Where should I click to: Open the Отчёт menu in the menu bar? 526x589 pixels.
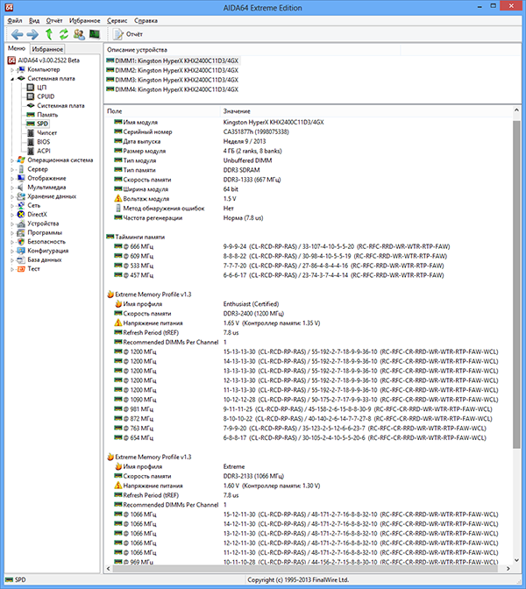coord(54,21)
